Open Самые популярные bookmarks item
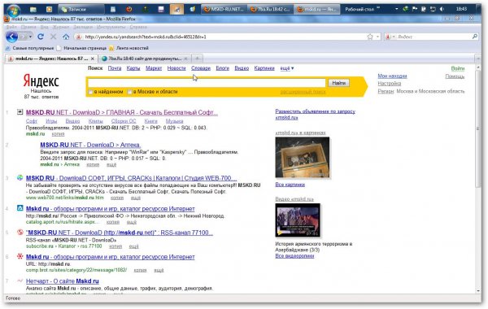 [30, 48]
